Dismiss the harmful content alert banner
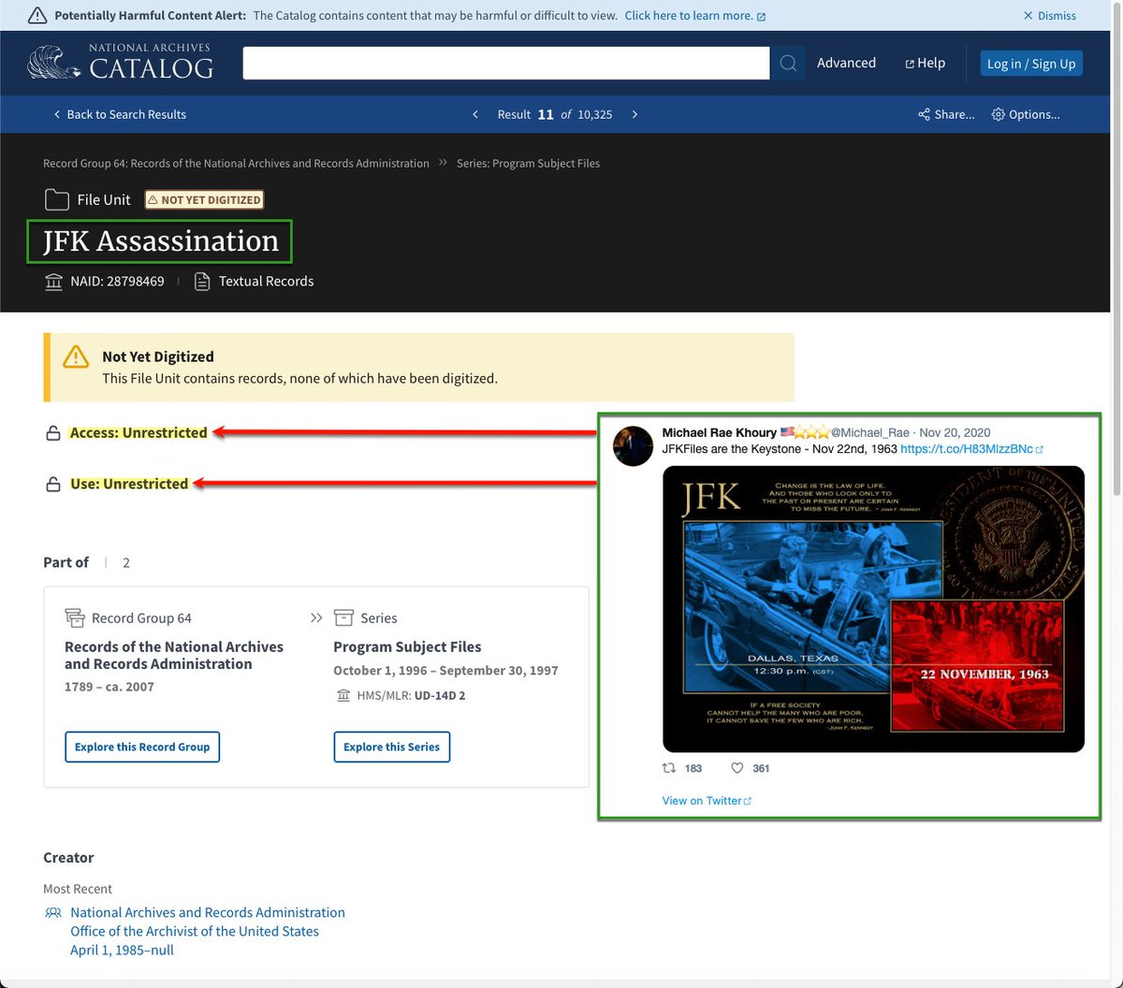The width and height of the screenshot is (1123, 988). pyautogui.click(x=1050, y=15)
